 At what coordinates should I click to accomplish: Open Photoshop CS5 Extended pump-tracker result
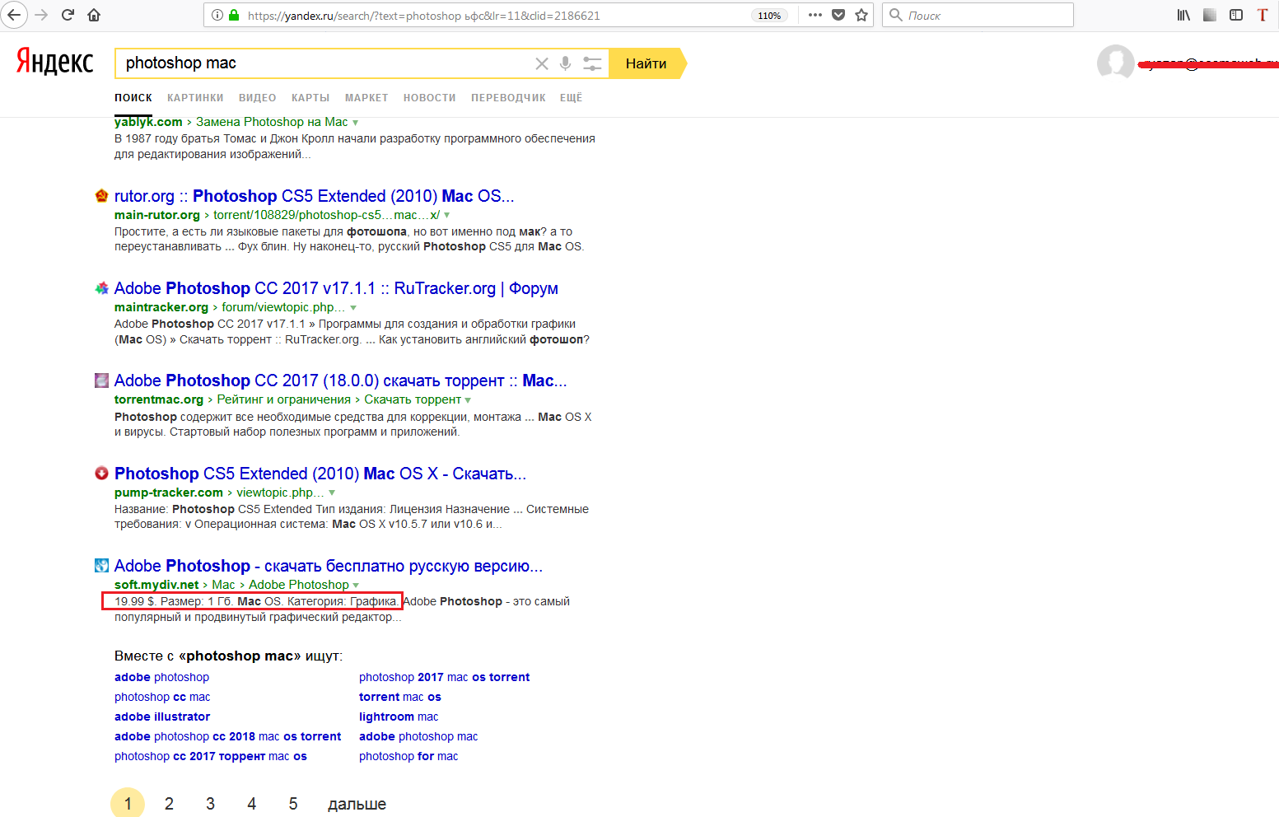pos(320,474)
